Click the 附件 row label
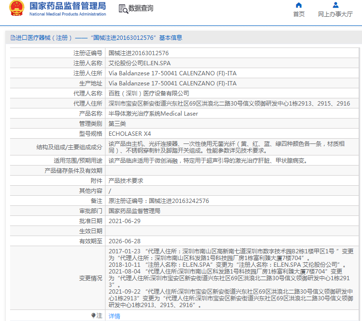 tap(96, 181)
